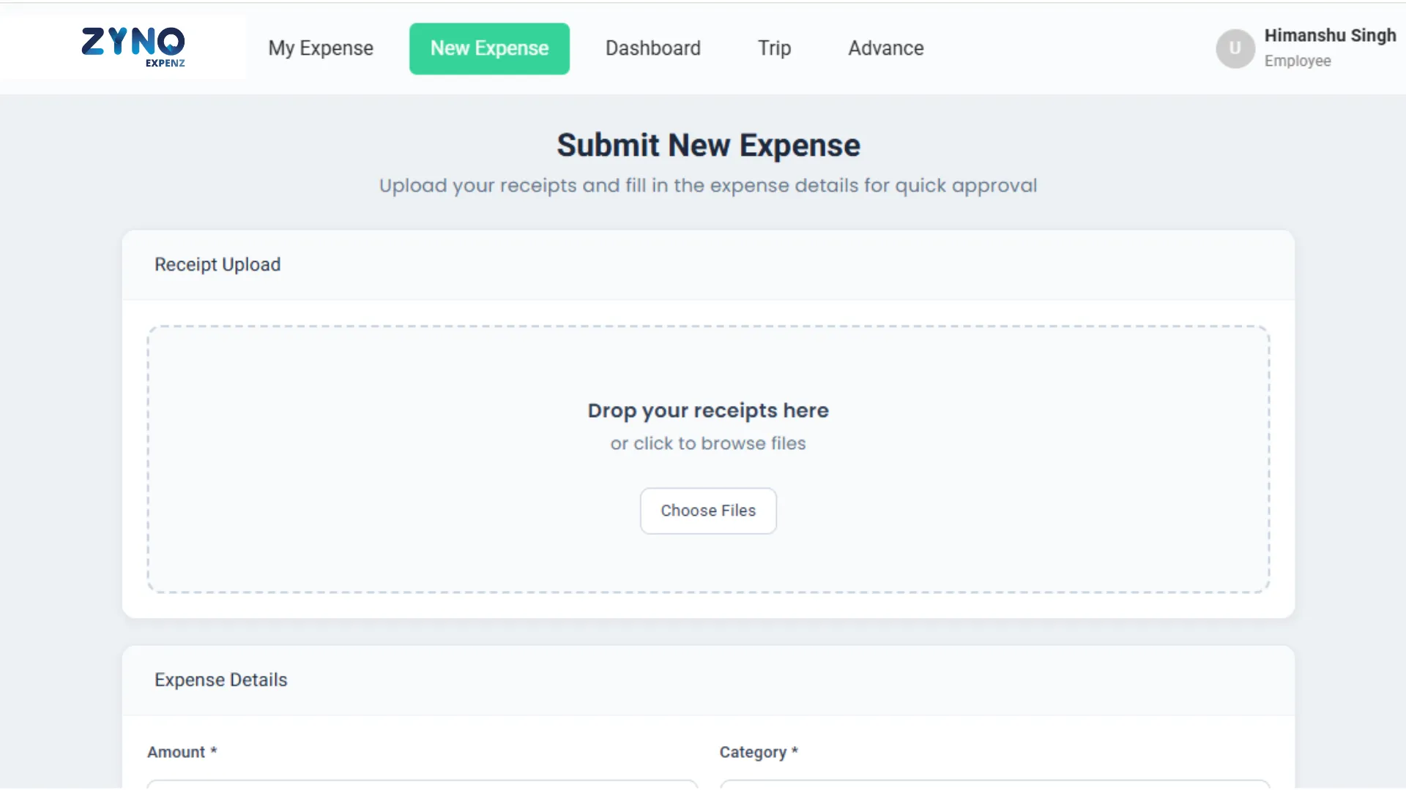Click the Category field label
The width and height of the screenshot is (1406, 790).
753,752
